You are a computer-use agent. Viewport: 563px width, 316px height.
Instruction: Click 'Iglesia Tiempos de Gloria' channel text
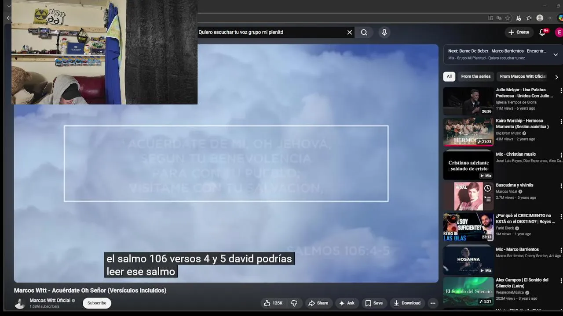(x=516, y=102)
